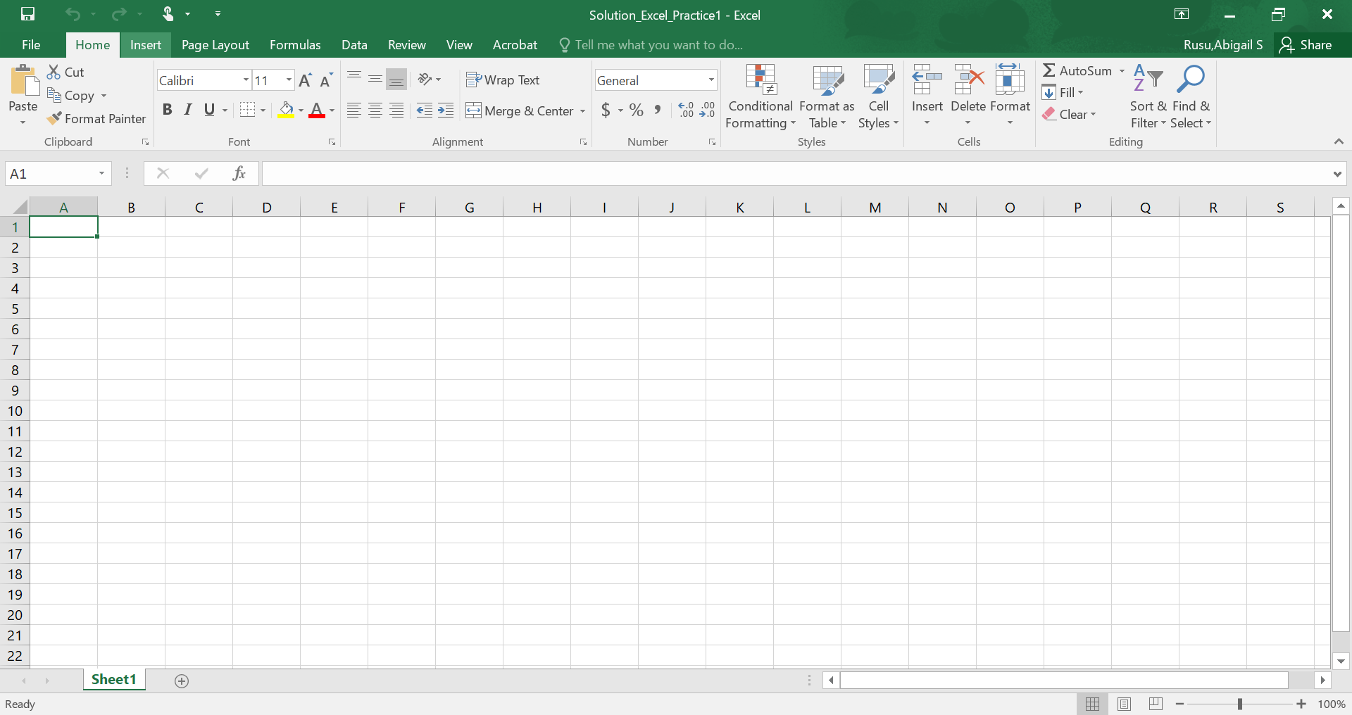Toggle Wrap Text on
Image resolution: width=1352 pixels, height=715 pixels.
(503, 80)
